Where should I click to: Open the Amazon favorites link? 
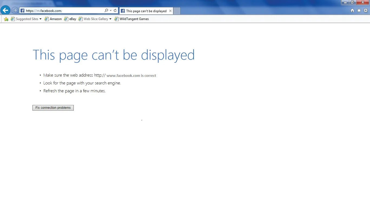point(53,19)
